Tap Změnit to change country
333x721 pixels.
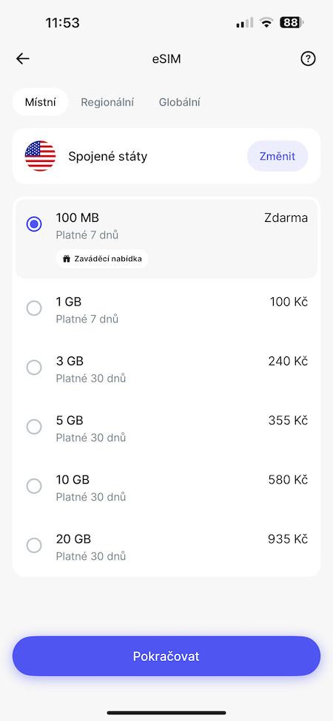[277, 156]
